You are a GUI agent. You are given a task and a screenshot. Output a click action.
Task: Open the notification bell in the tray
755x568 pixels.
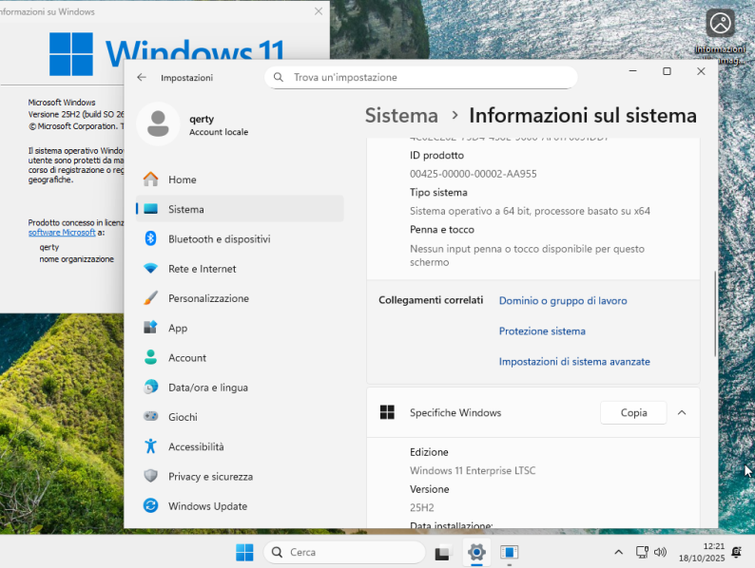[x=736, y=552]
